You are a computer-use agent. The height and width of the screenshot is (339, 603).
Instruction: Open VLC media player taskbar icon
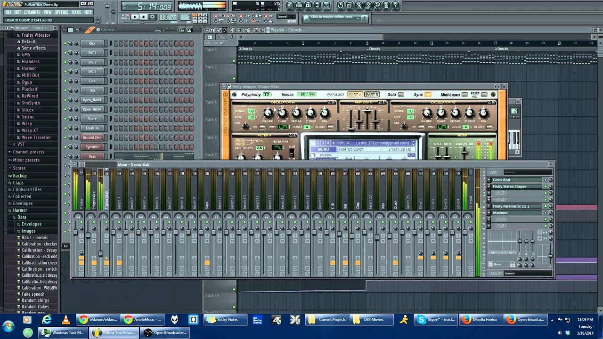click(x=65, y=320)
